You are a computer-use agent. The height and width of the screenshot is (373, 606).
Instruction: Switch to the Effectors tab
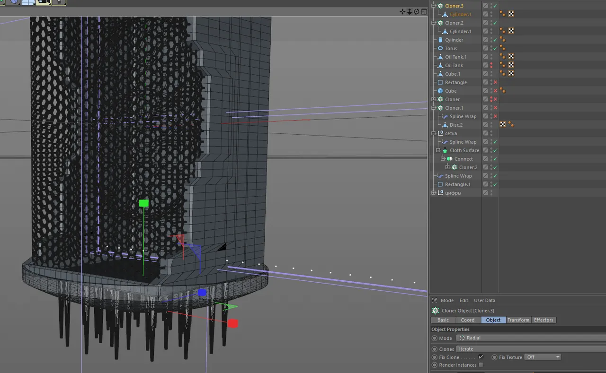(544, 320)
